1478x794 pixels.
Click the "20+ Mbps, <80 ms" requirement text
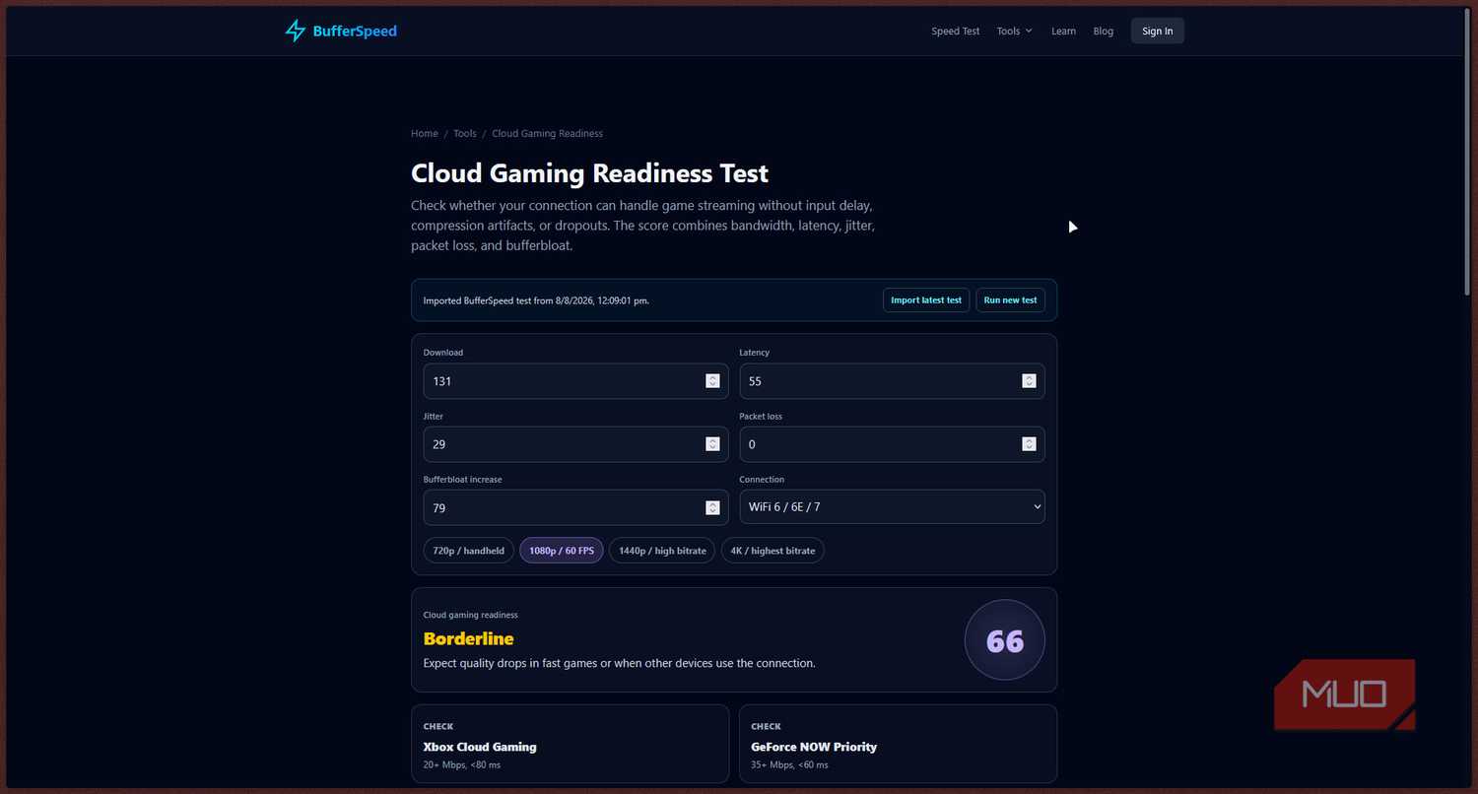pos(462,764)
